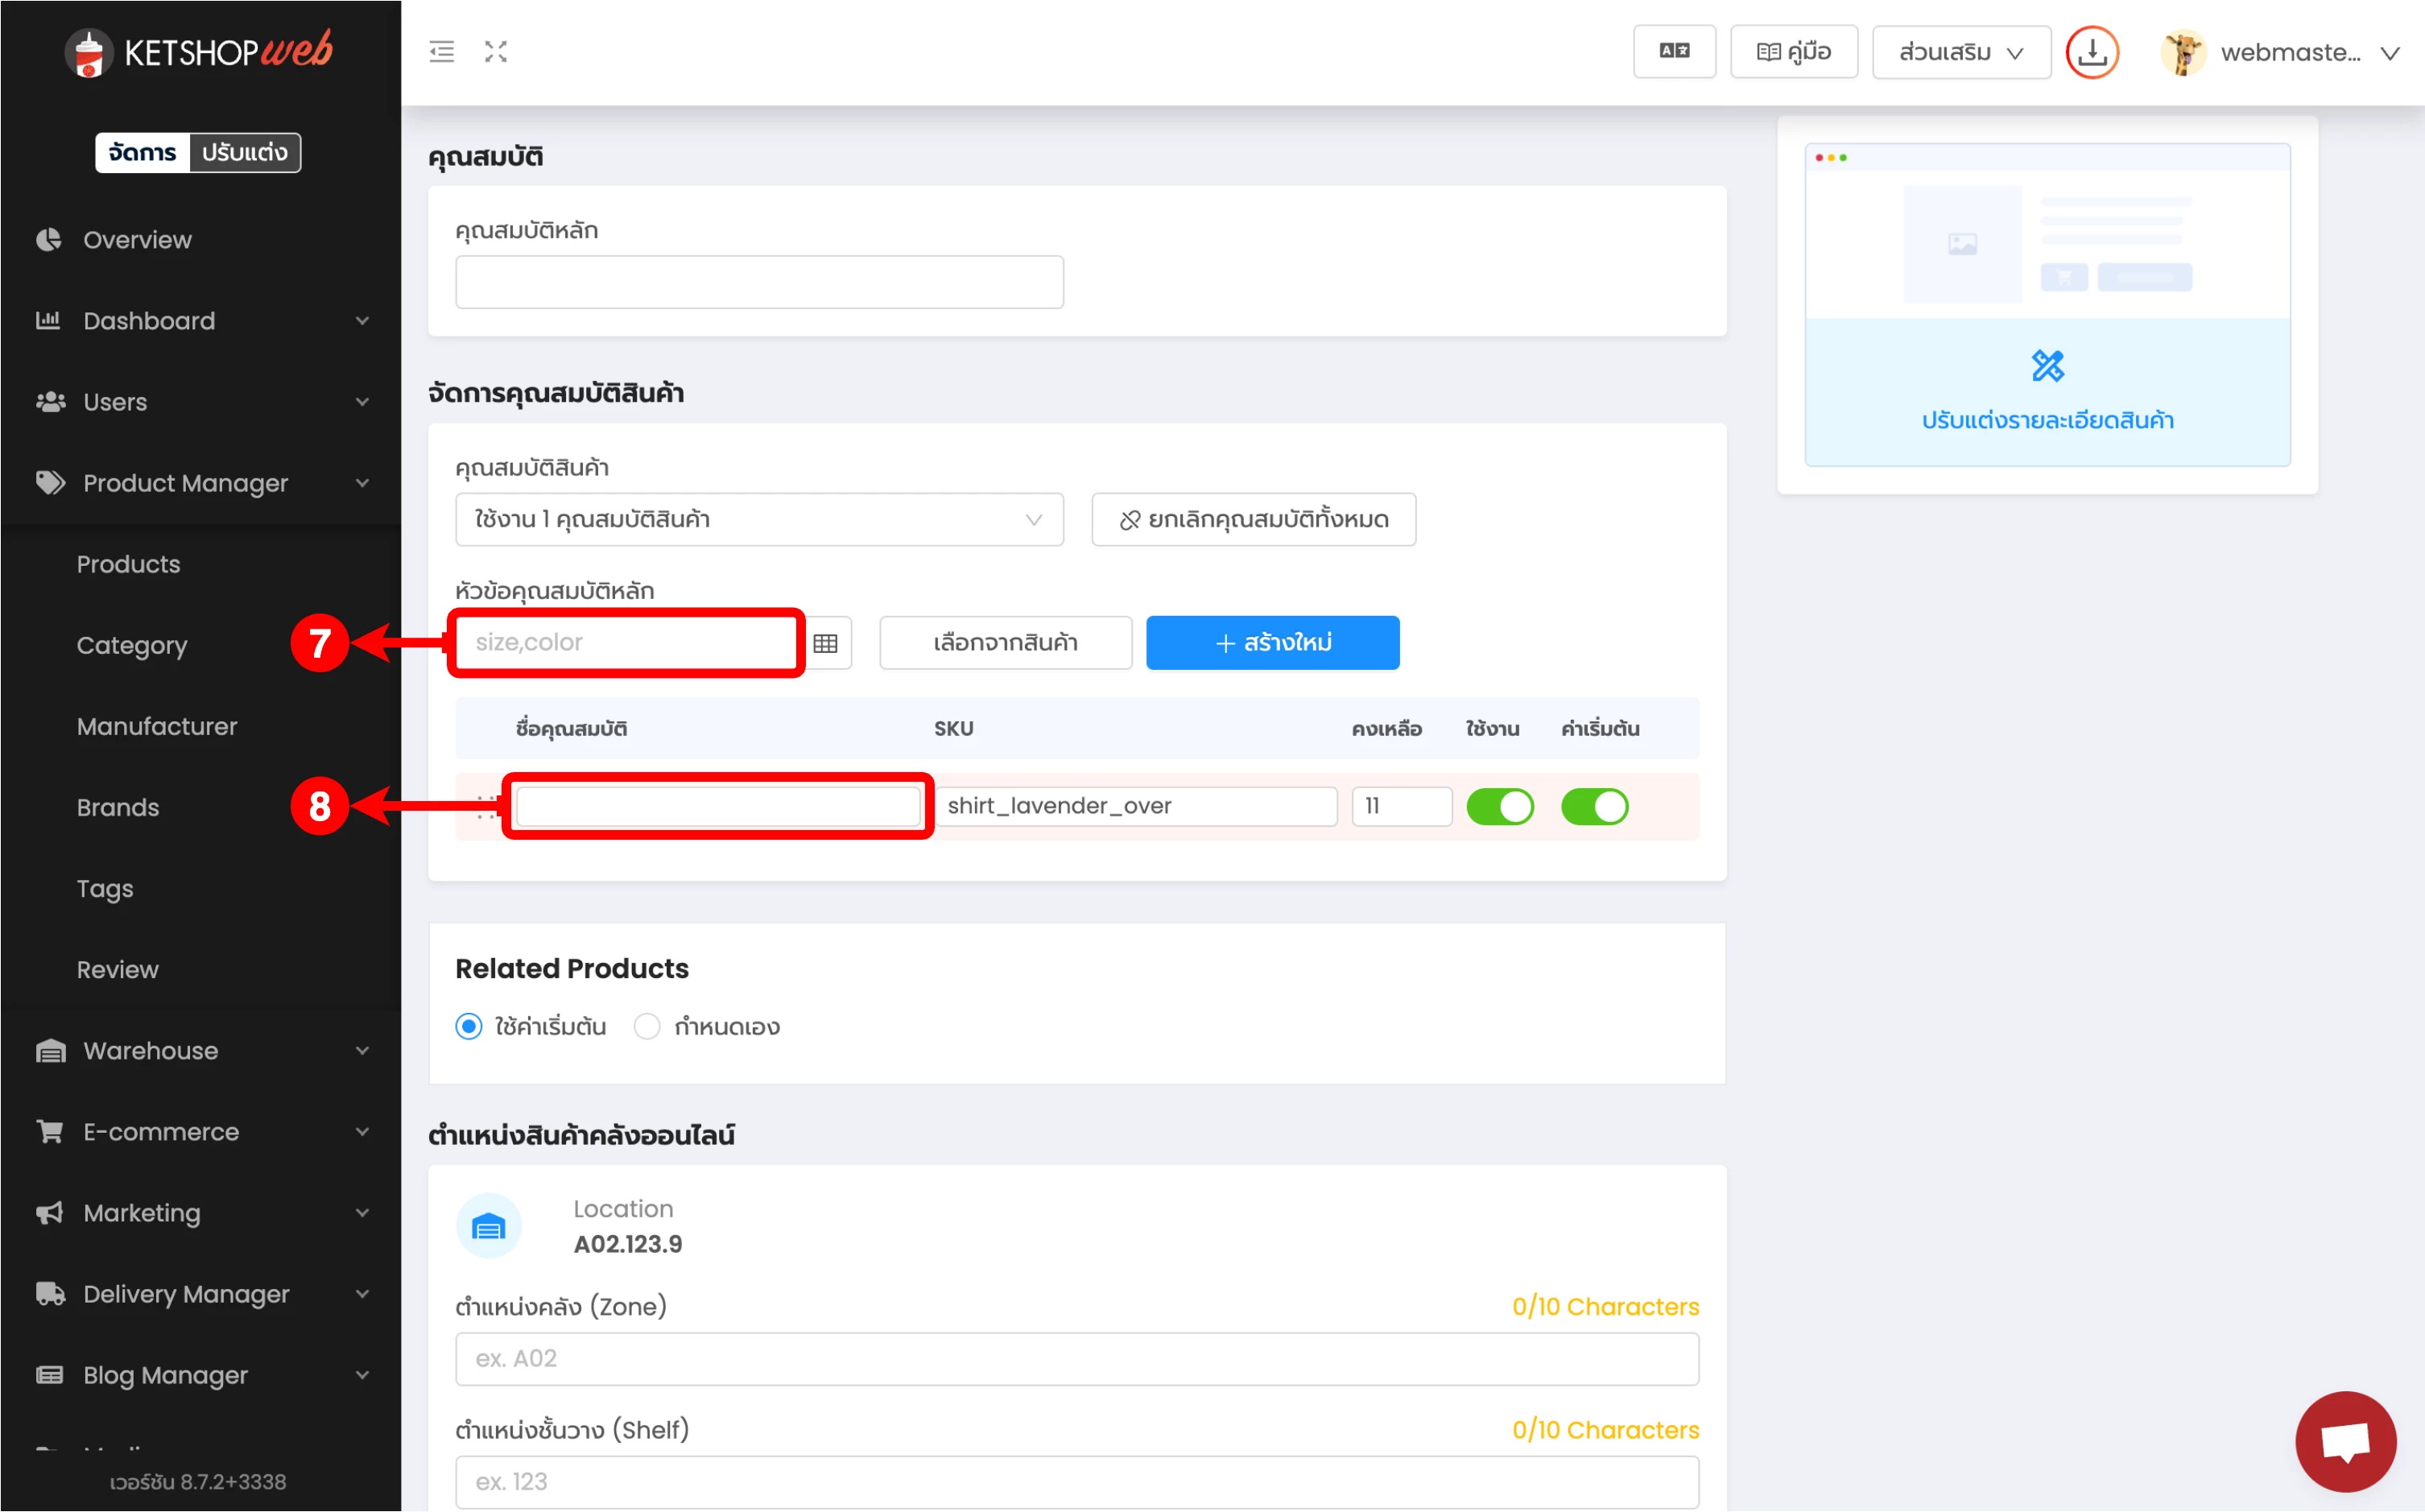Open the table grid icon beside size,color field

click(x=826, y=643)
